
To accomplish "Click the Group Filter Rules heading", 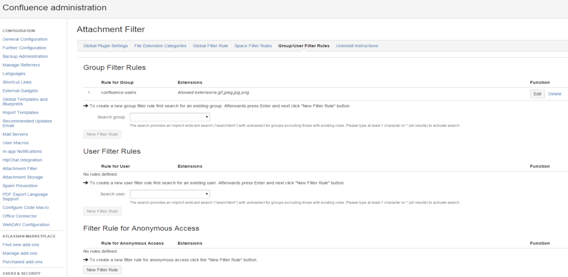I will pyautogui.click(x=114, y=67).
